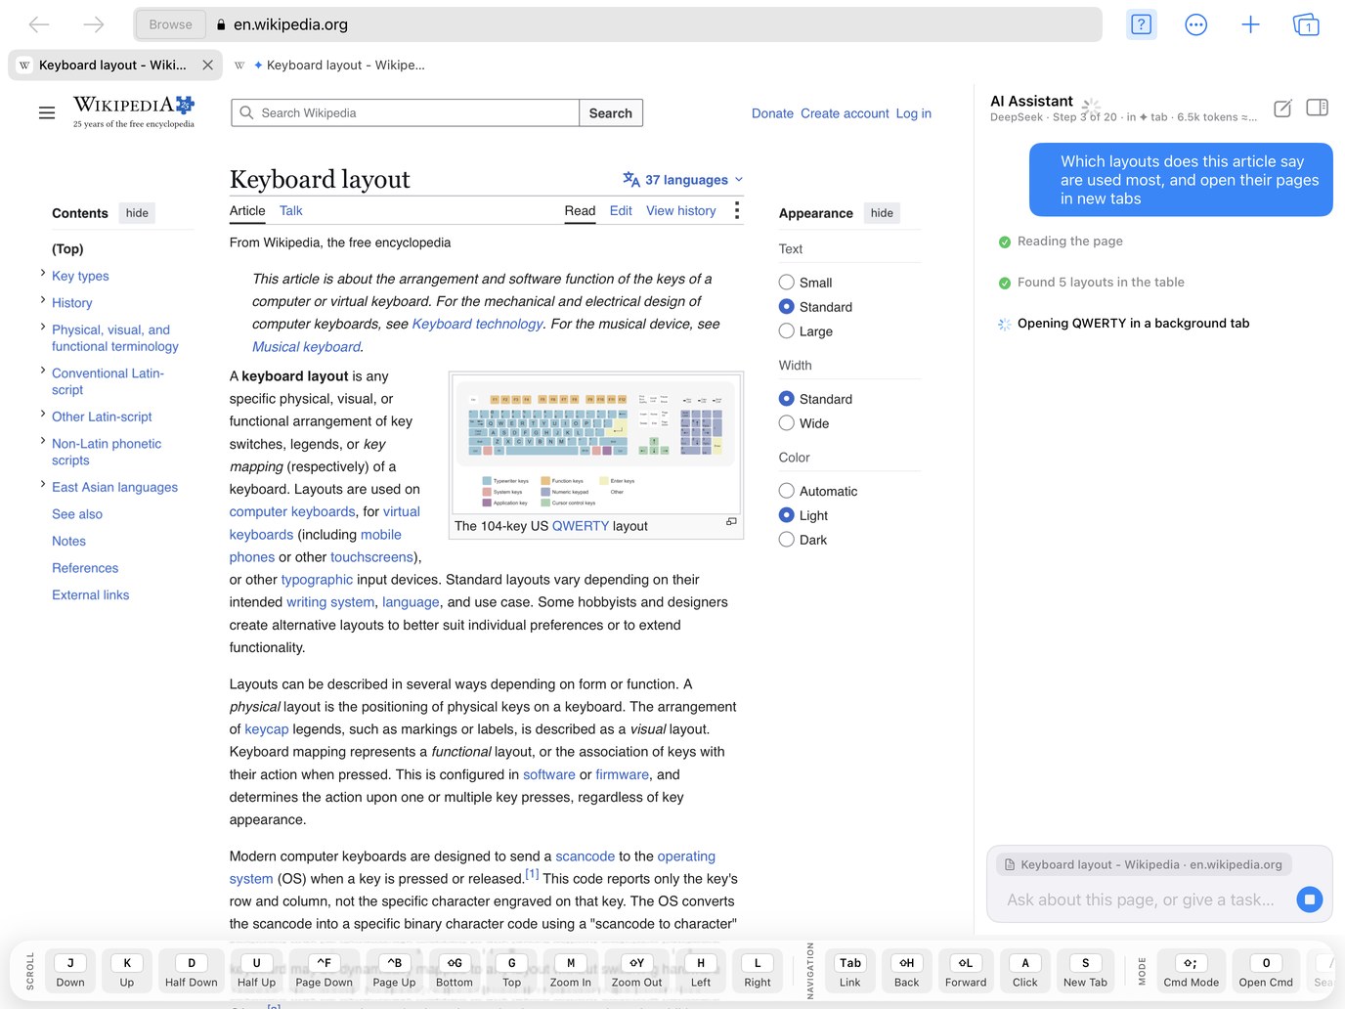Switch to the Talk tab

click(291, 211)
